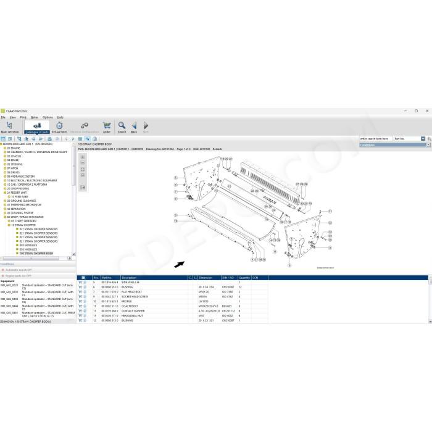Screen dimensions: 432x432
Task: Select 100 STRAW CHOPPER BODY tree item
Action: coord(36,253)
